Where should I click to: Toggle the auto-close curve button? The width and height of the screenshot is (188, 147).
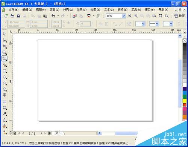point(179,24)
